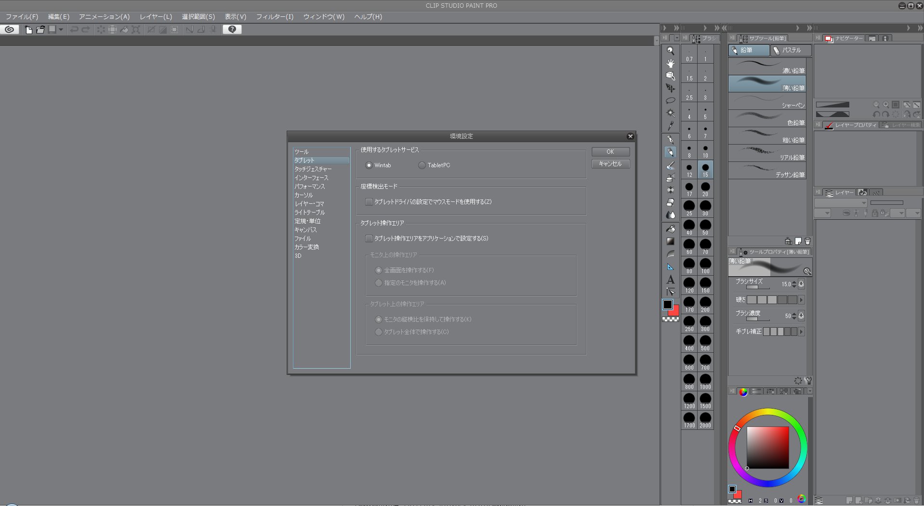Select the Zoom magnifier tool

tap(670, 51)
